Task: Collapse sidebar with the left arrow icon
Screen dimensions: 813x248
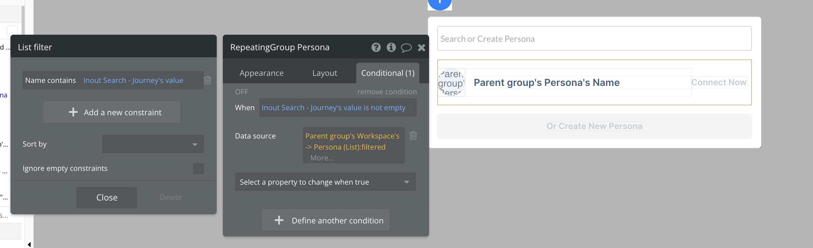Action: click(29, 244)
